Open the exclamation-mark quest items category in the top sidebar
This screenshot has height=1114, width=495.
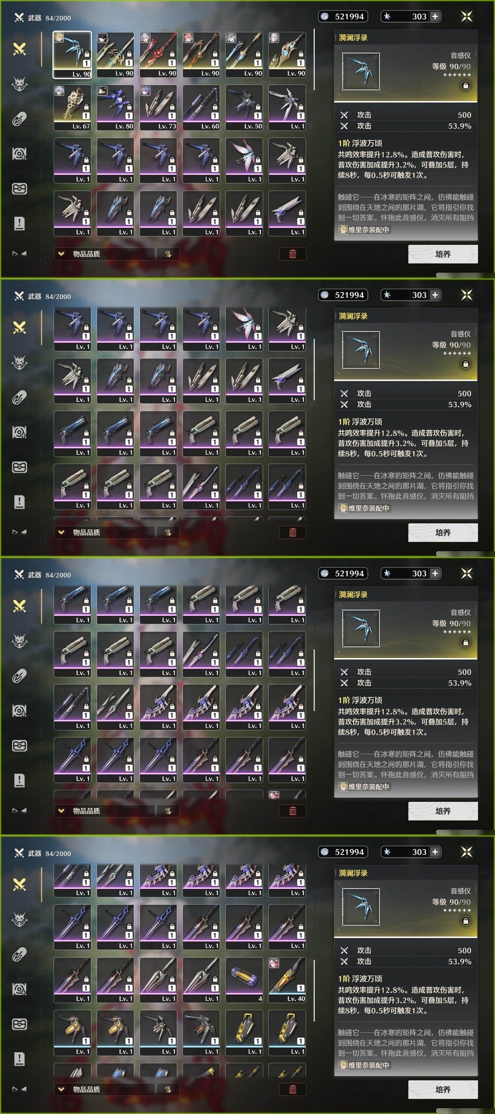click(19, 224)
